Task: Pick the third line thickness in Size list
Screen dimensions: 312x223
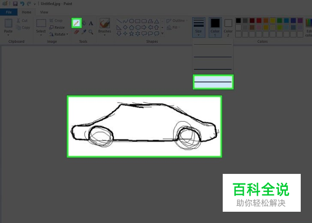Action: pos(213,69)
